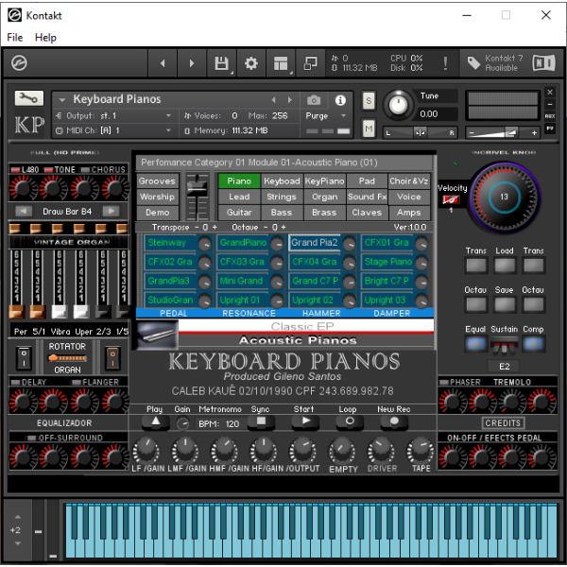Viewport: 567px width, 567px height.
Task: Toggle the L480 effect switch
Action: [15, 169]
